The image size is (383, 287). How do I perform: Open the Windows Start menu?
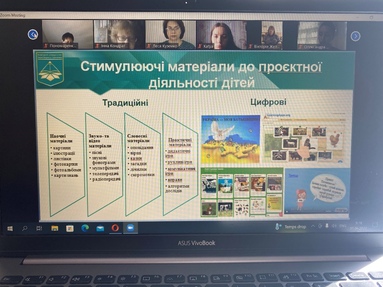[10, 228]
